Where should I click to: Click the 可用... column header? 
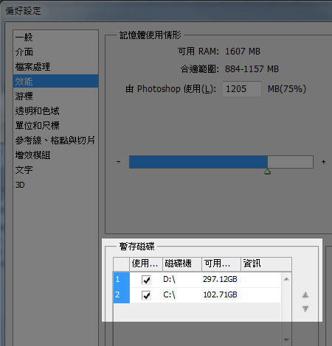tap(221, 264)
